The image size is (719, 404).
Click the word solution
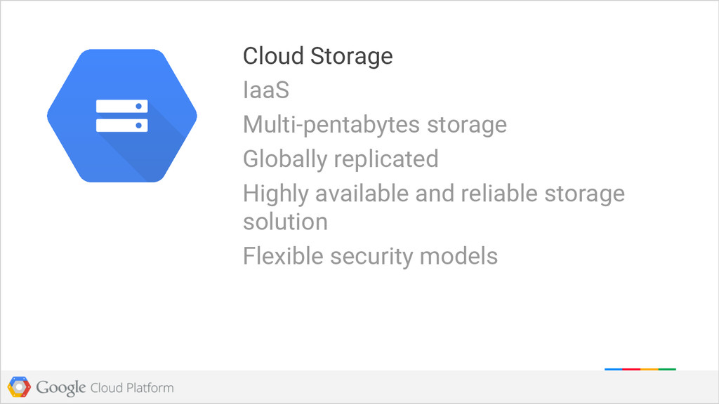(x=285, y=222)
